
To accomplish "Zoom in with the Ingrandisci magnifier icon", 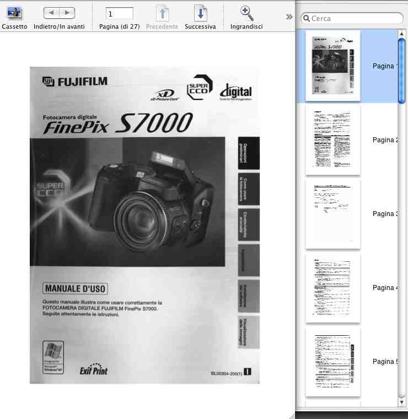I will click(x=246, y=13).
